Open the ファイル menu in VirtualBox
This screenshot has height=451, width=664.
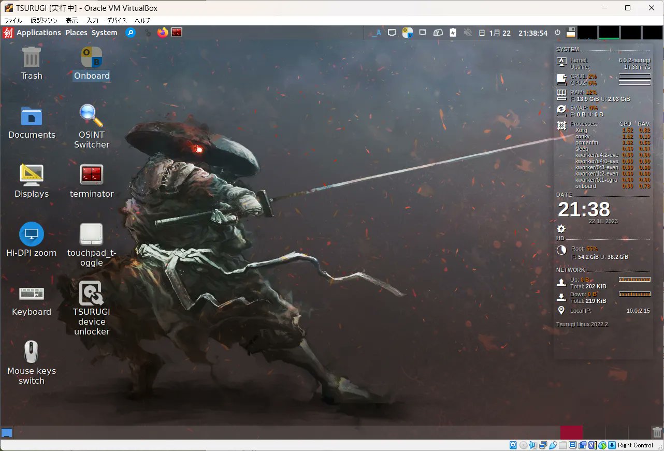coord(13,21)
